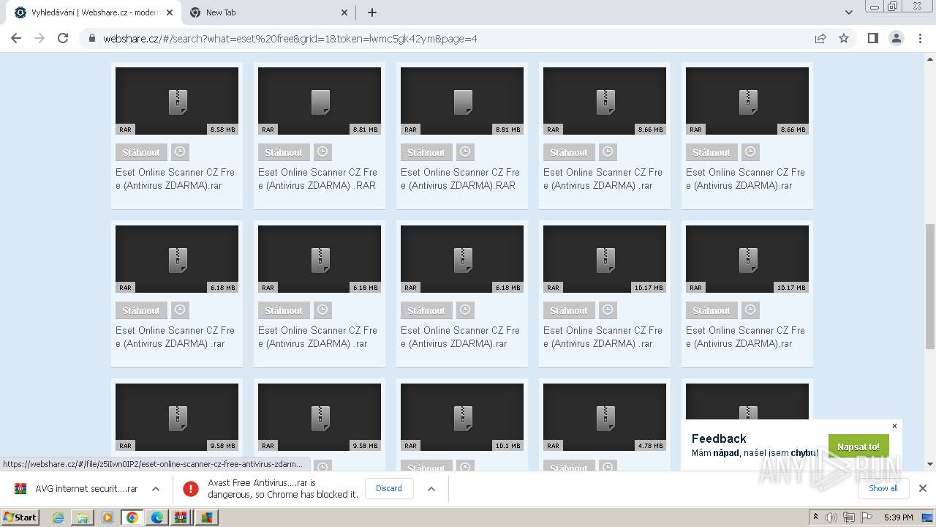Image resolution: width=936 pixels, height=527 pixels.
Task: Share this page from the address bar
Action: (820, 39)
